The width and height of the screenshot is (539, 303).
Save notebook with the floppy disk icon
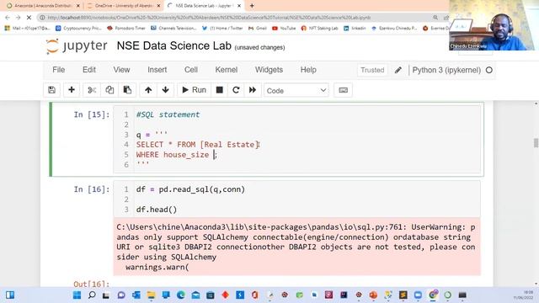tap(52, 90)
